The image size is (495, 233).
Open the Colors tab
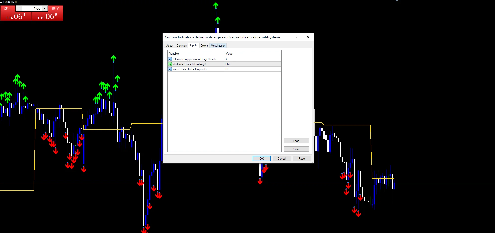pos(204,46)
